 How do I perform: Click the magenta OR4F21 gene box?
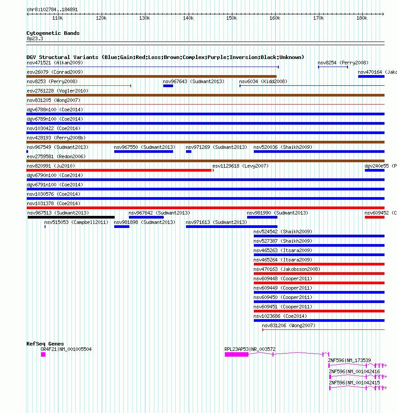click(x=43, y=354)
